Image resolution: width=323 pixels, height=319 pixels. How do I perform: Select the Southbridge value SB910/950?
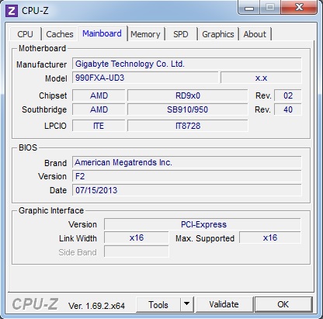click(x=188, y=109)
